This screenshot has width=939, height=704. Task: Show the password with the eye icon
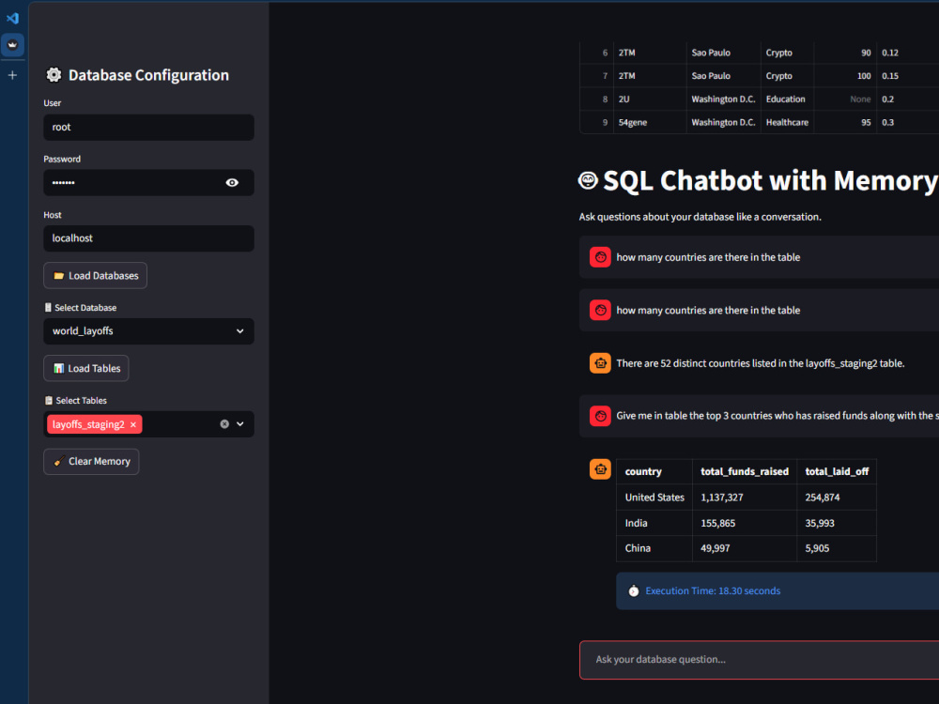tap(232, 183)
